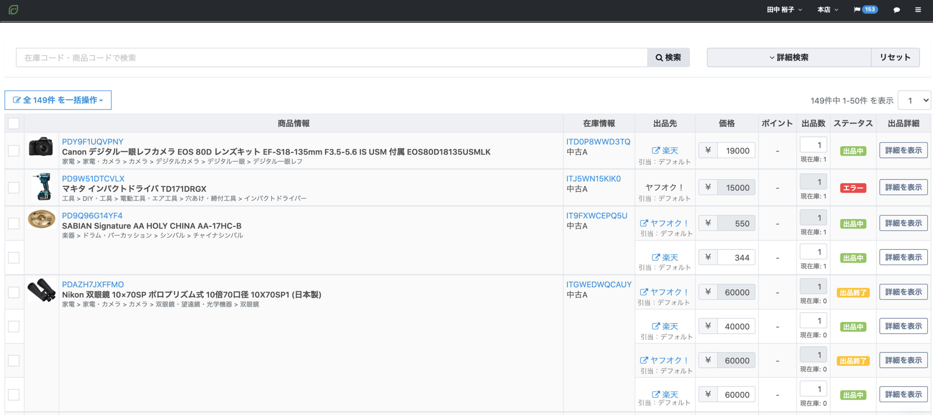The image size is (933, 415).
Task: Open stock code ITJ5WN15KIK0
Action: 593,179
